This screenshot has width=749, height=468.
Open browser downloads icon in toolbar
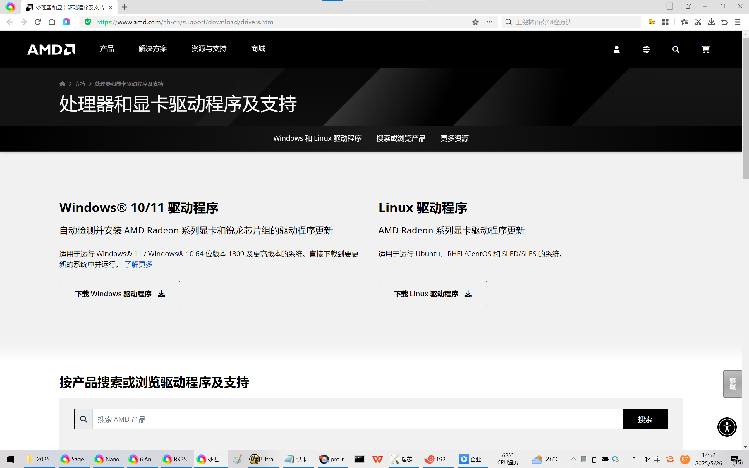click(711, 22)
